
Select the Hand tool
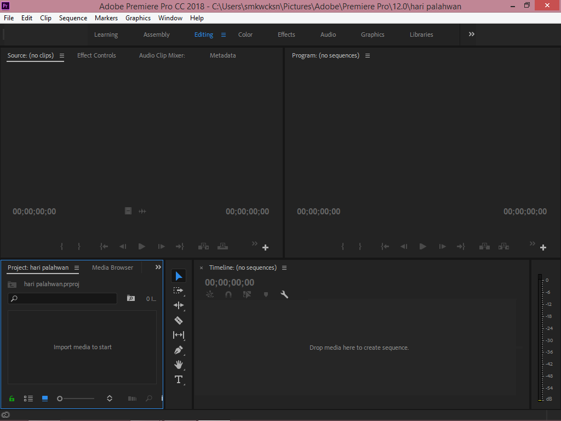pos(179,365)
